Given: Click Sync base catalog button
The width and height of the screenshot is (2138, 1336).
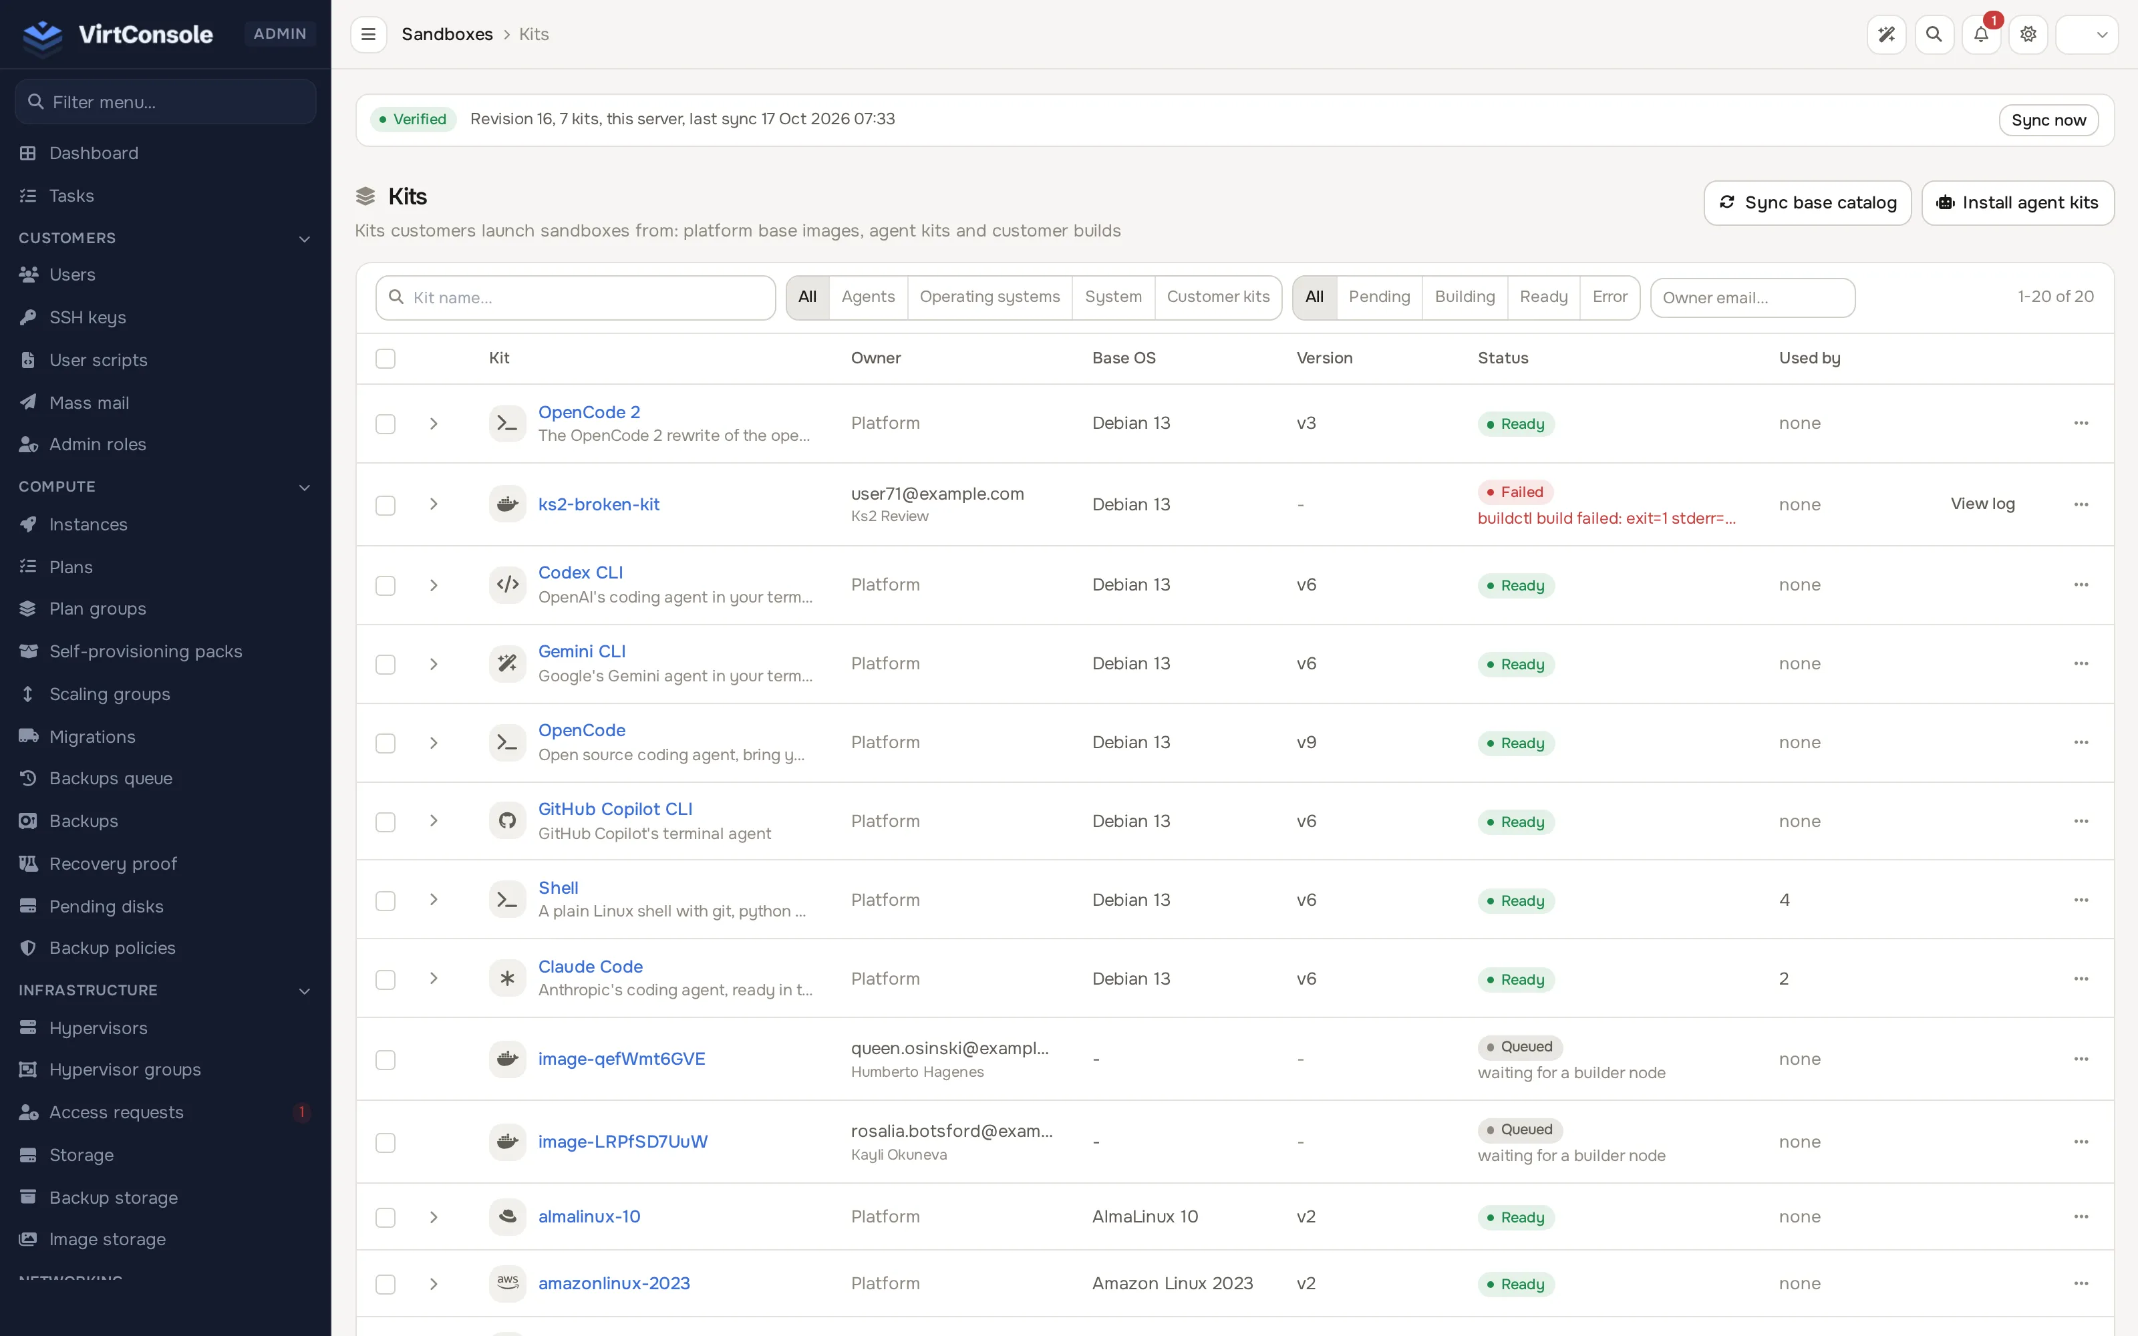Looking at the screenshot, I should 1807,203.
